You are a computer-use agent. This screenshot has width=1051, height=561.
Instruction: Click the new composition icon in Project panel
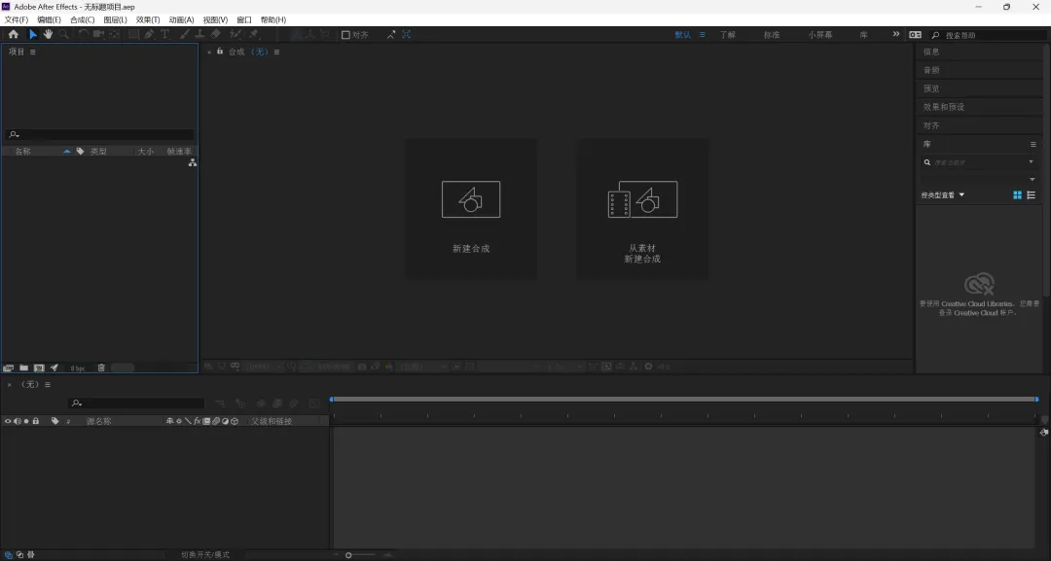pos(39,368)
